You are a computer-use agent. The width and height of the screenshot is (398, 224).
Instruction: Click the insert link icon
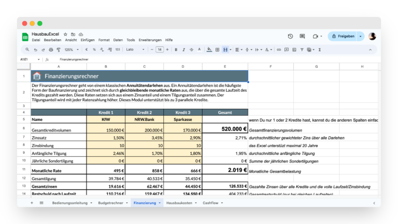pos(279,50)
